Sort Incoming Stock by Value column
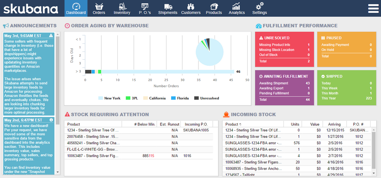Screen dimensions: 381x178 (312, 124)
